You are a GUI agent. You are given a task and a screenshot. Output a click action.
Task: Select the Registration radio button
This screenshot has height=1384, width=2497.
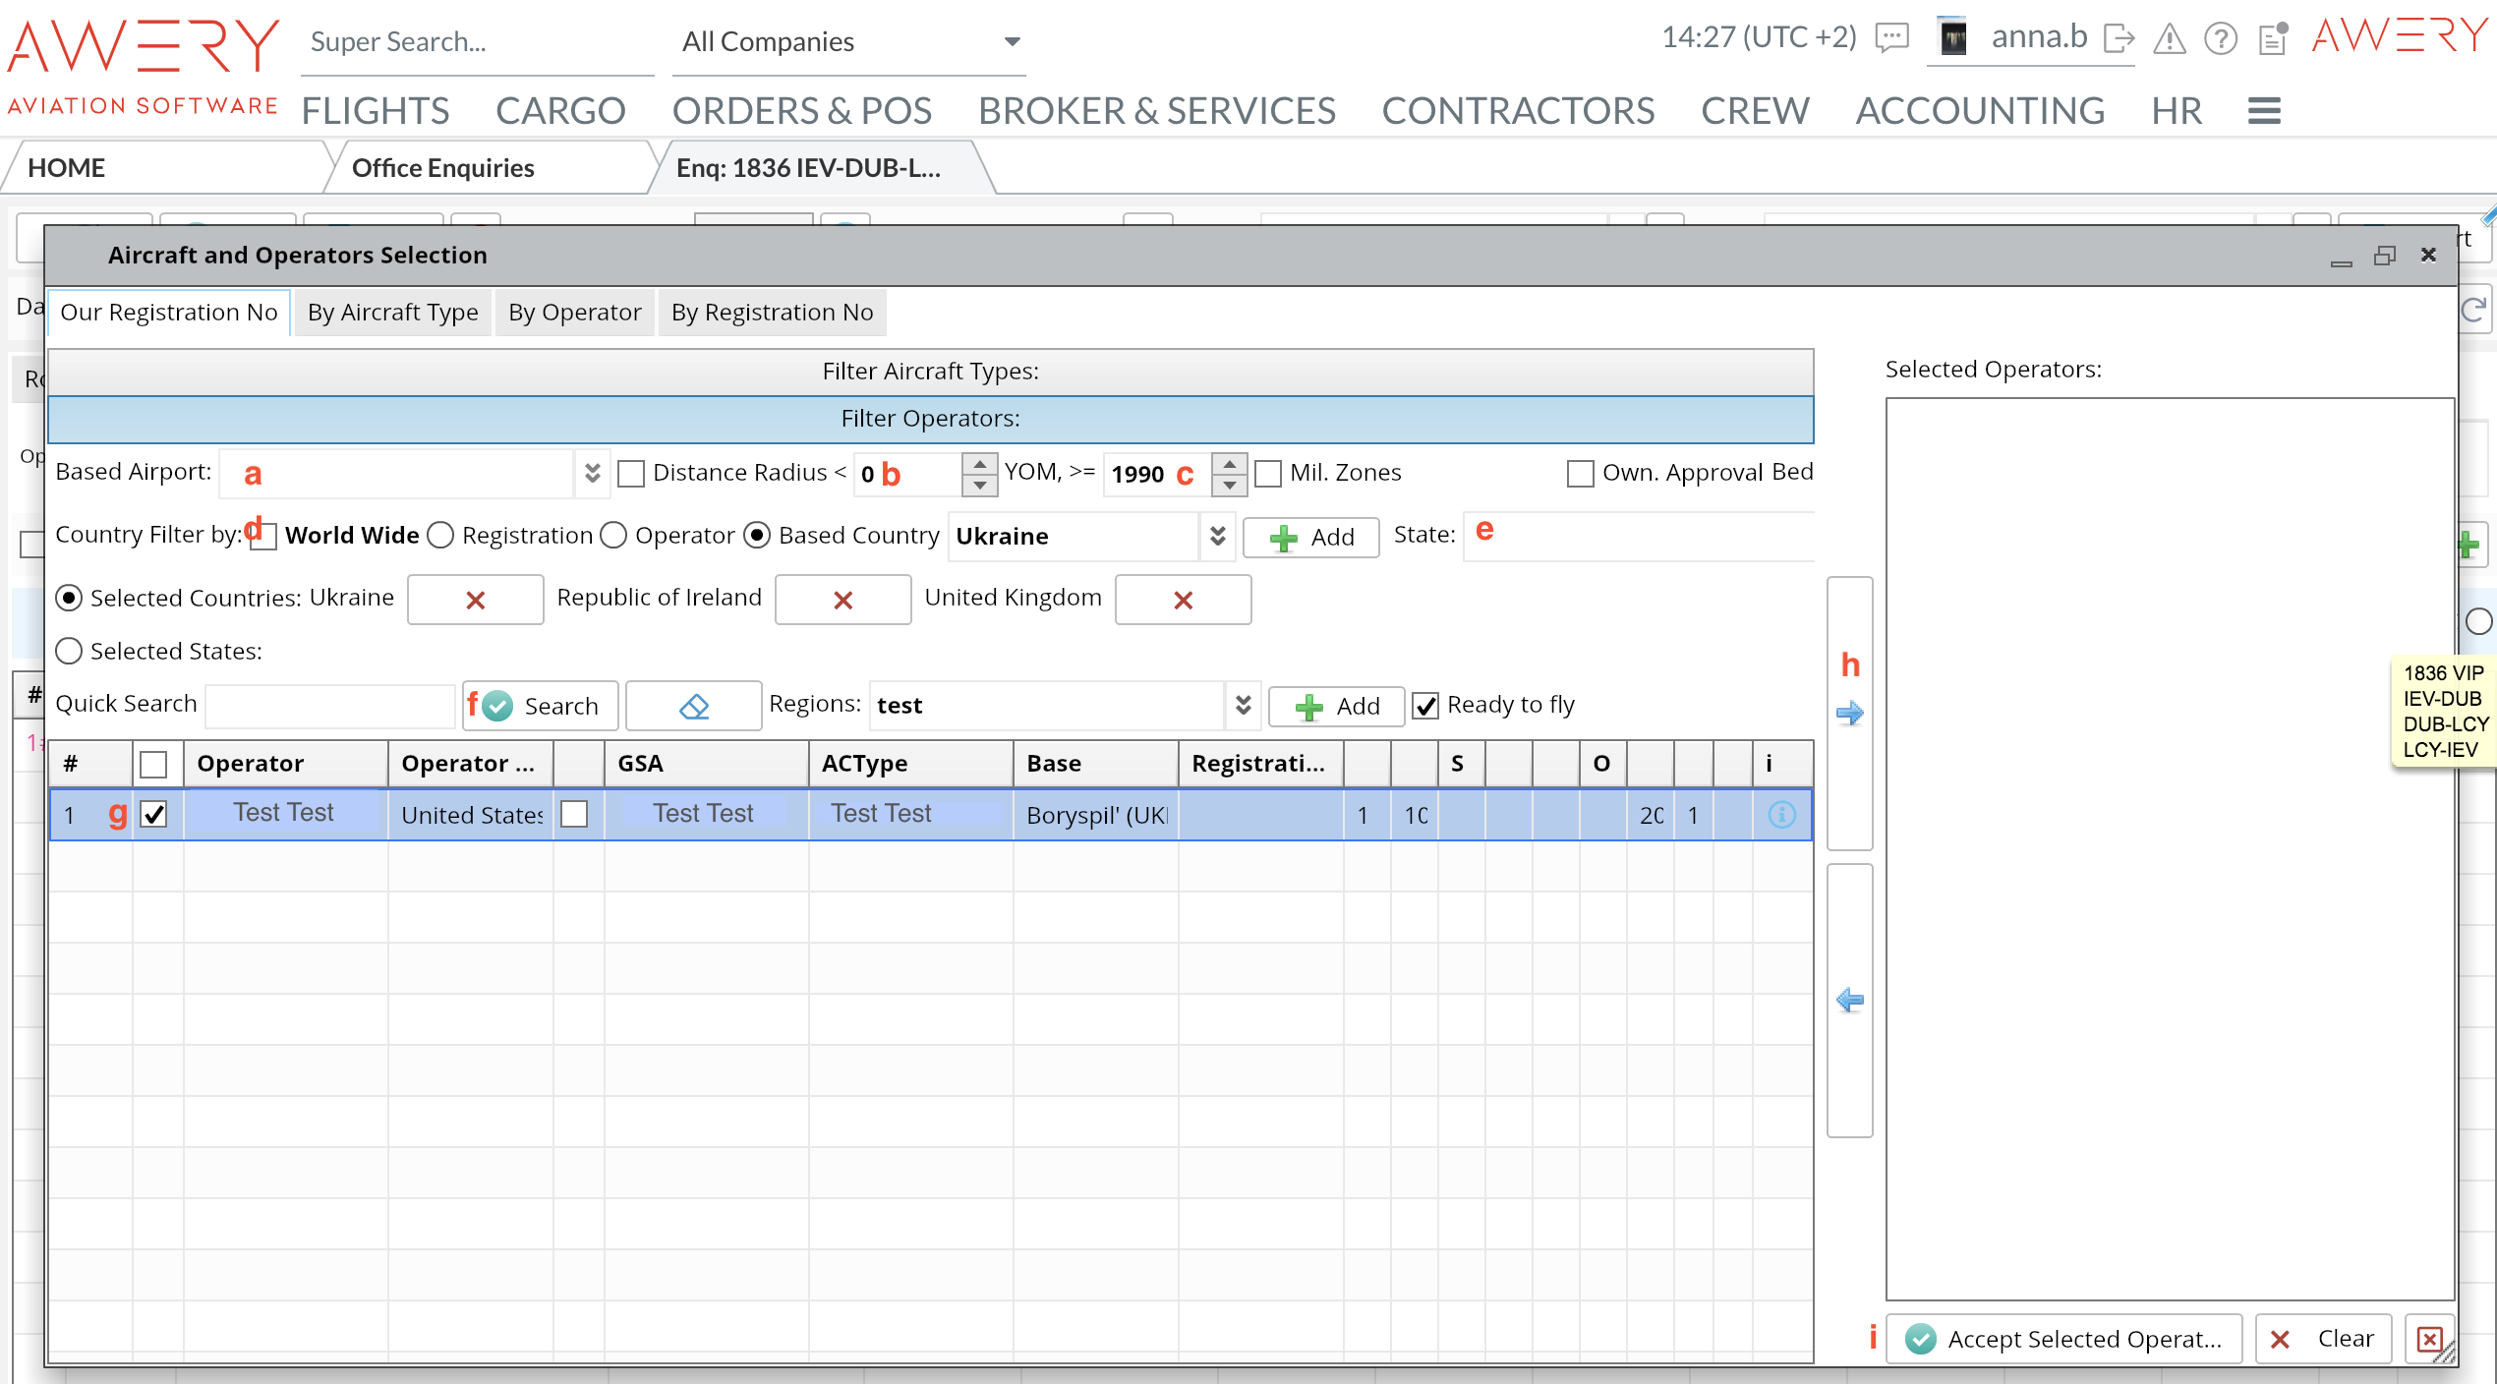[x=440, y=535]
